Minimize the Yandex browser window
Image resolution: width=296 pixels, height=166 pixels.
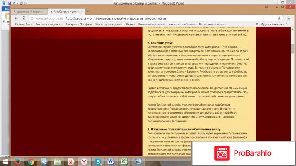tap(276, 7)
